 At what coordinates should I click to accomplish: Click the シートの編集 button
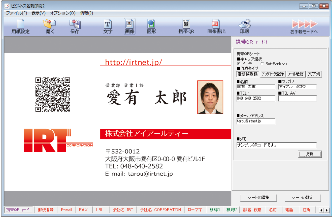coord(258,197)
